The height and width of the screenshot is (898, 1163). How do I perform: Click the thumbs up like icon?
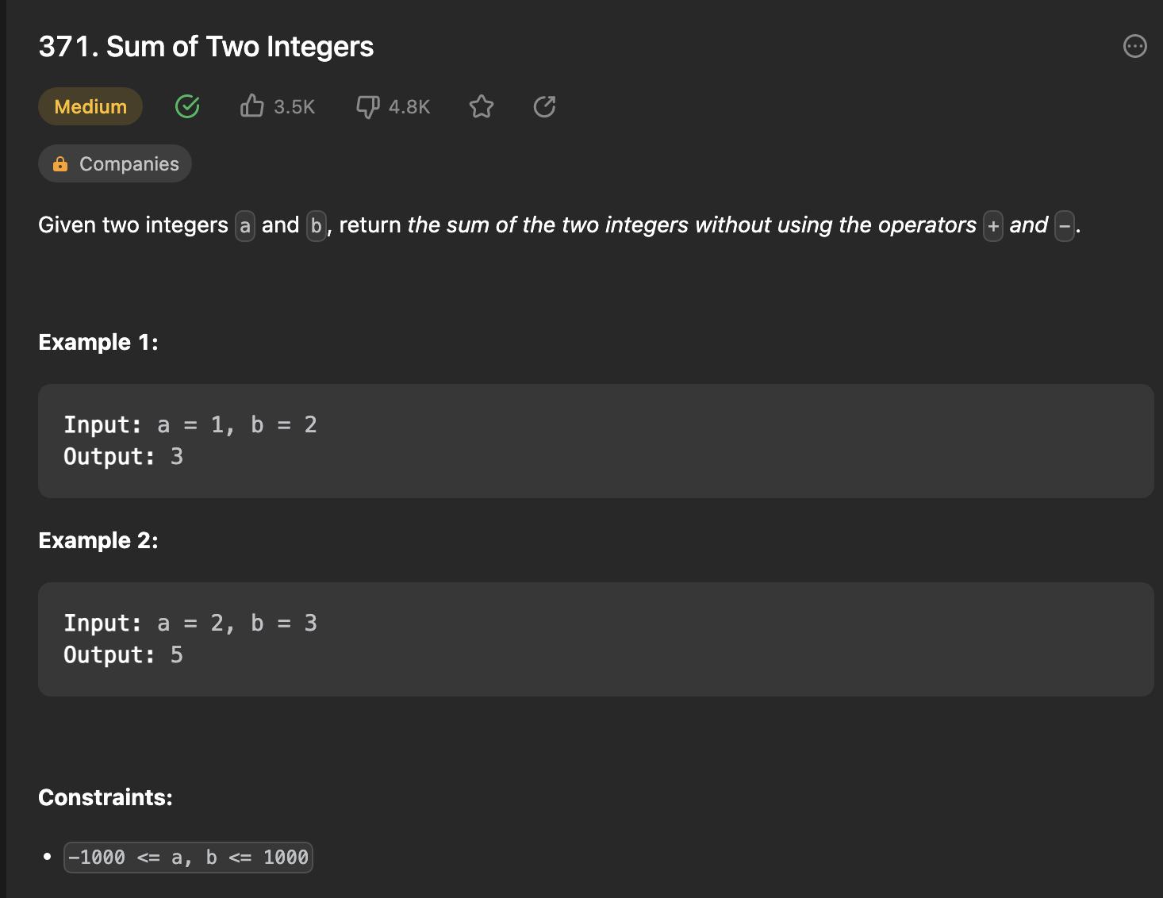coord(252,106)
